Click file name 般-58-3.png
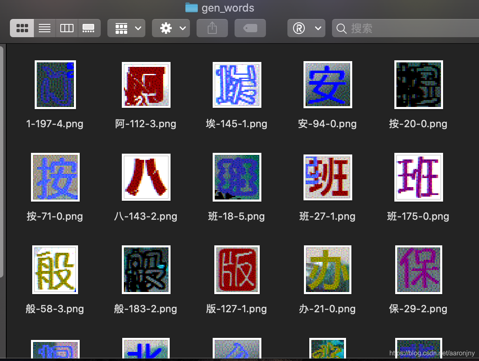 point(55,309)
